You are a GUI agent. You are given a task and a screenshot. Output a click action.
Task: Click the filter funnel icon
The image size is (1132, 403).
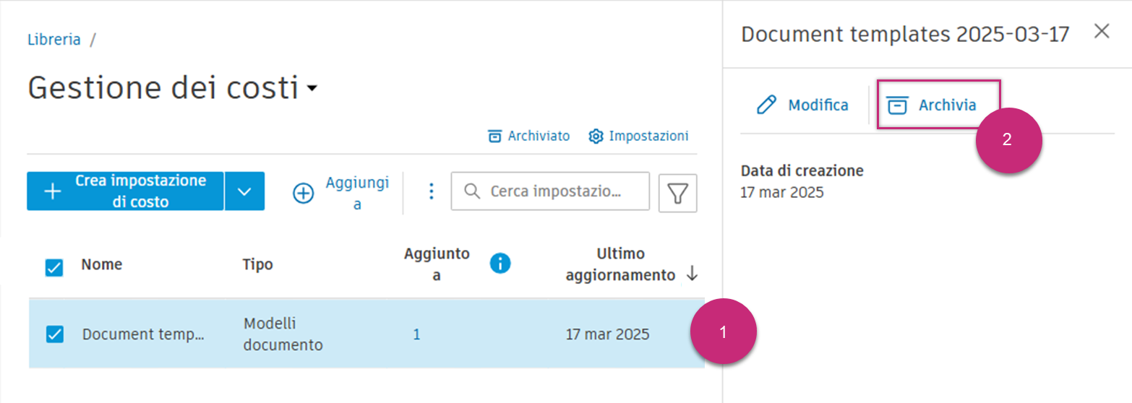(x=677, y=193)
